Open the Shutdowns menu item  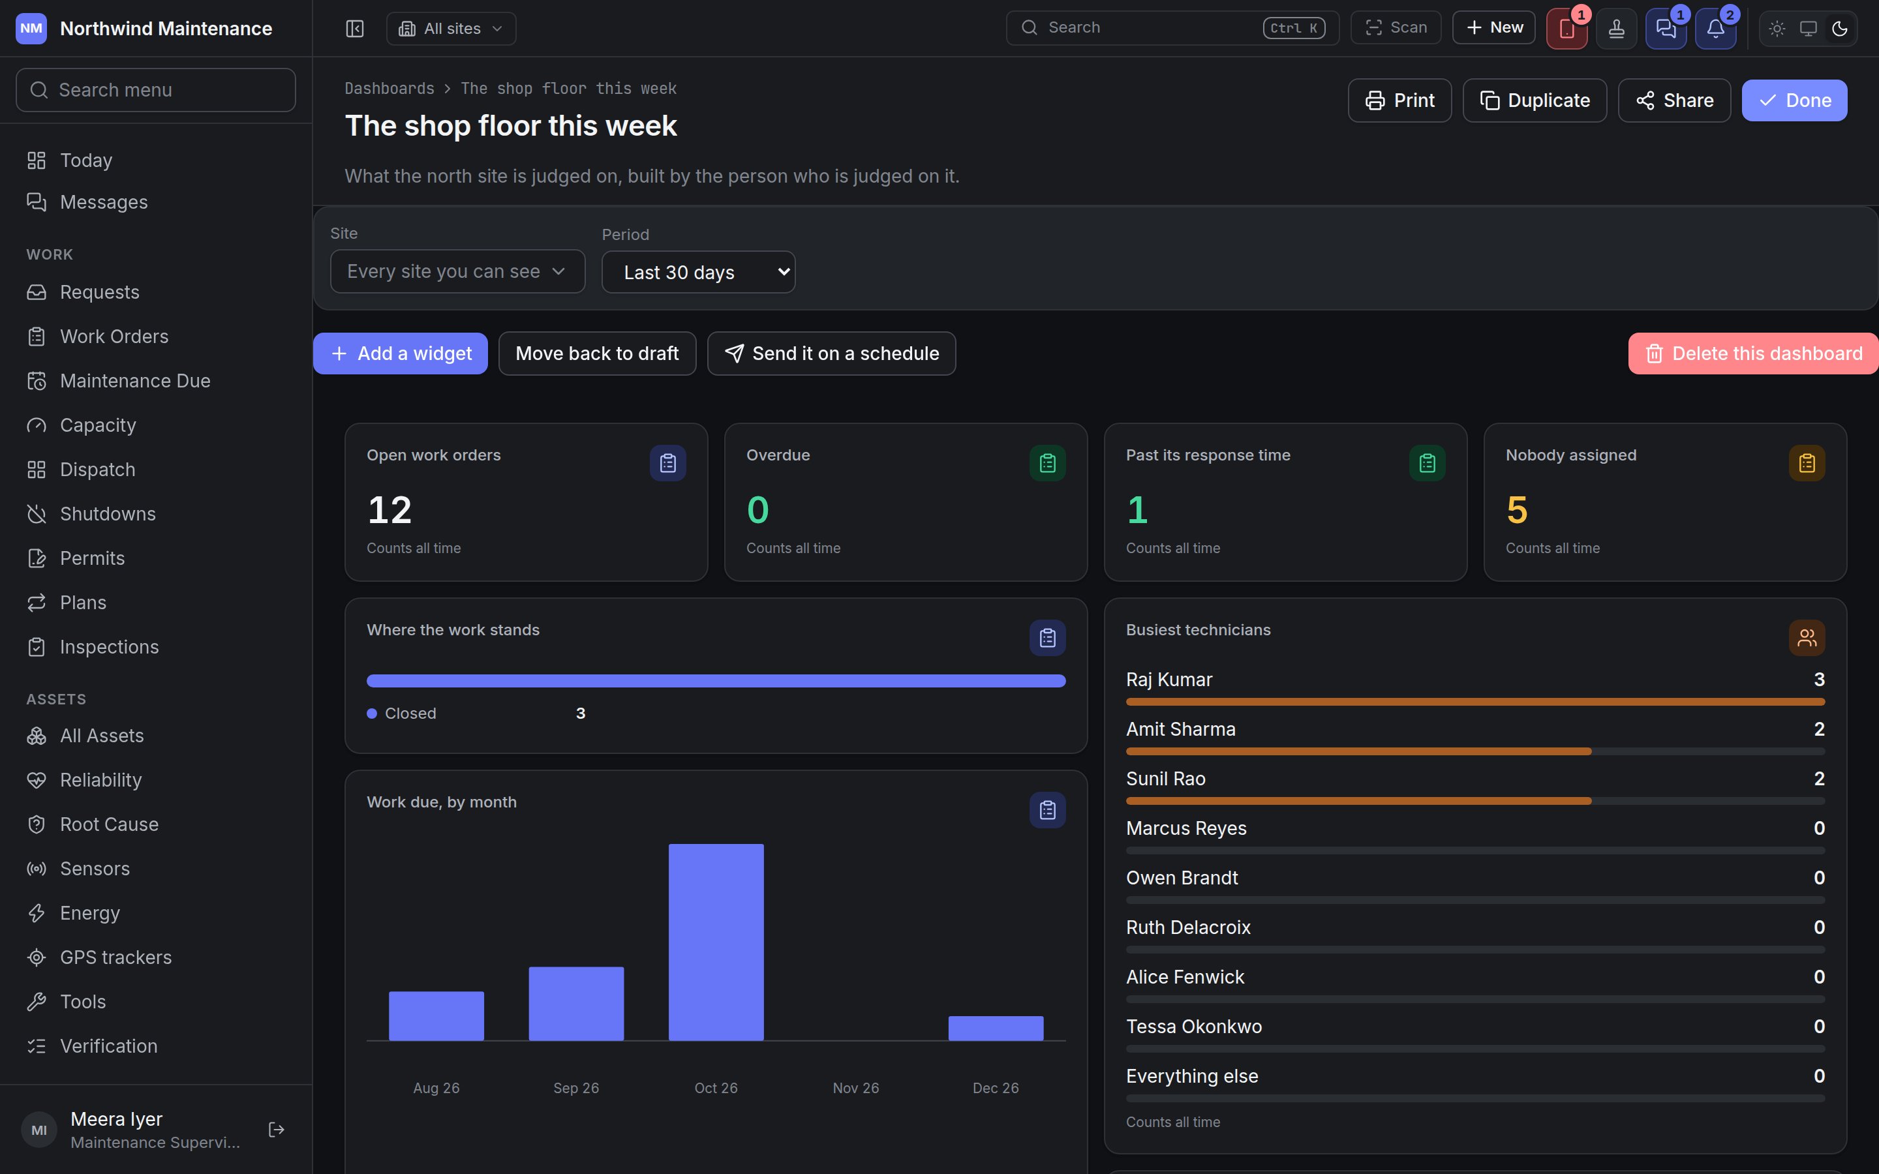coord(155,514)
